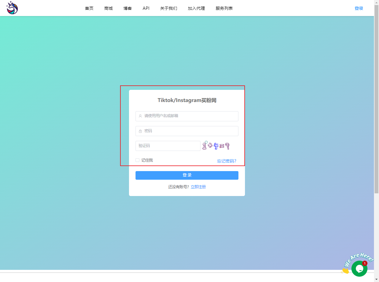Image resolution: width=379 pixels, height=282 pixels.
Task: Click the scrollbar down arrow
Action: (x=376, y=279)
